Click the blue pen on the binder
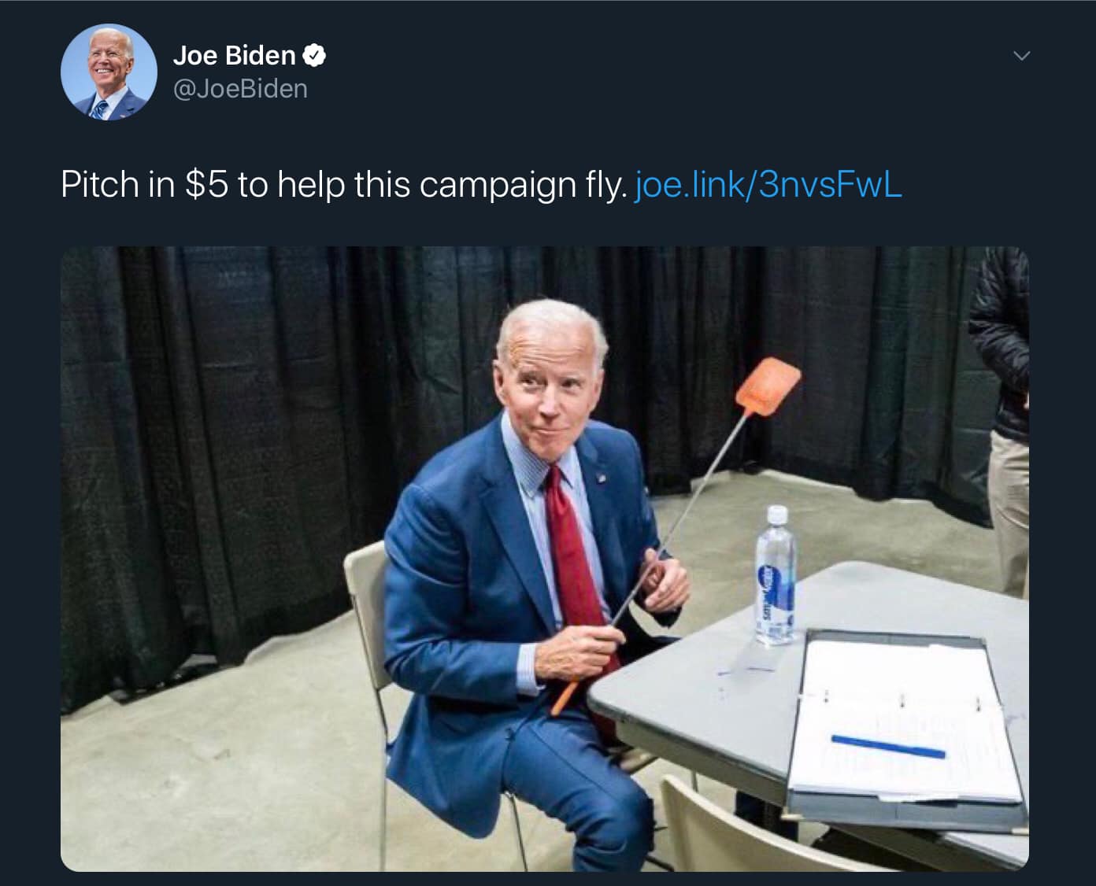Viewport: 1096px width, 886px height. [887, 746]
